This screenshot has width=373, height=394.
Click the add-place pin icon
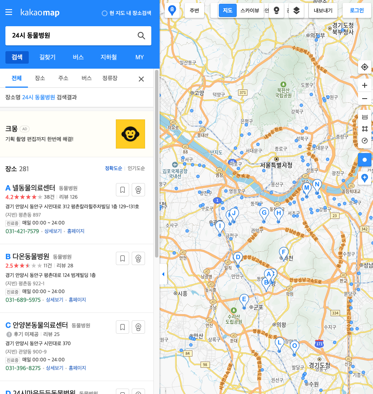[365, 178]
